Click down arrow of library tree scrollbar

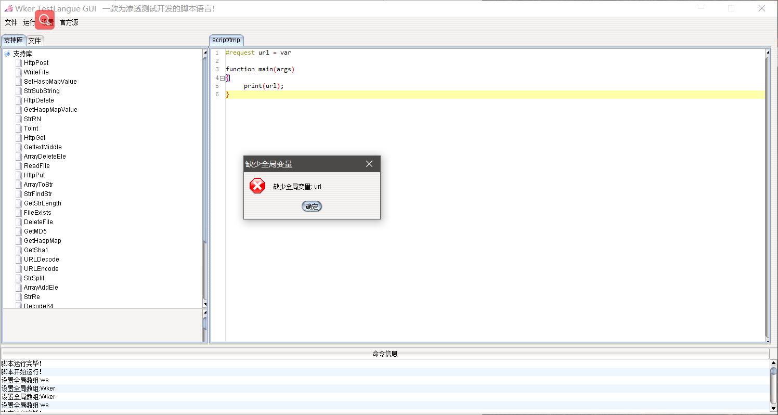205,305
